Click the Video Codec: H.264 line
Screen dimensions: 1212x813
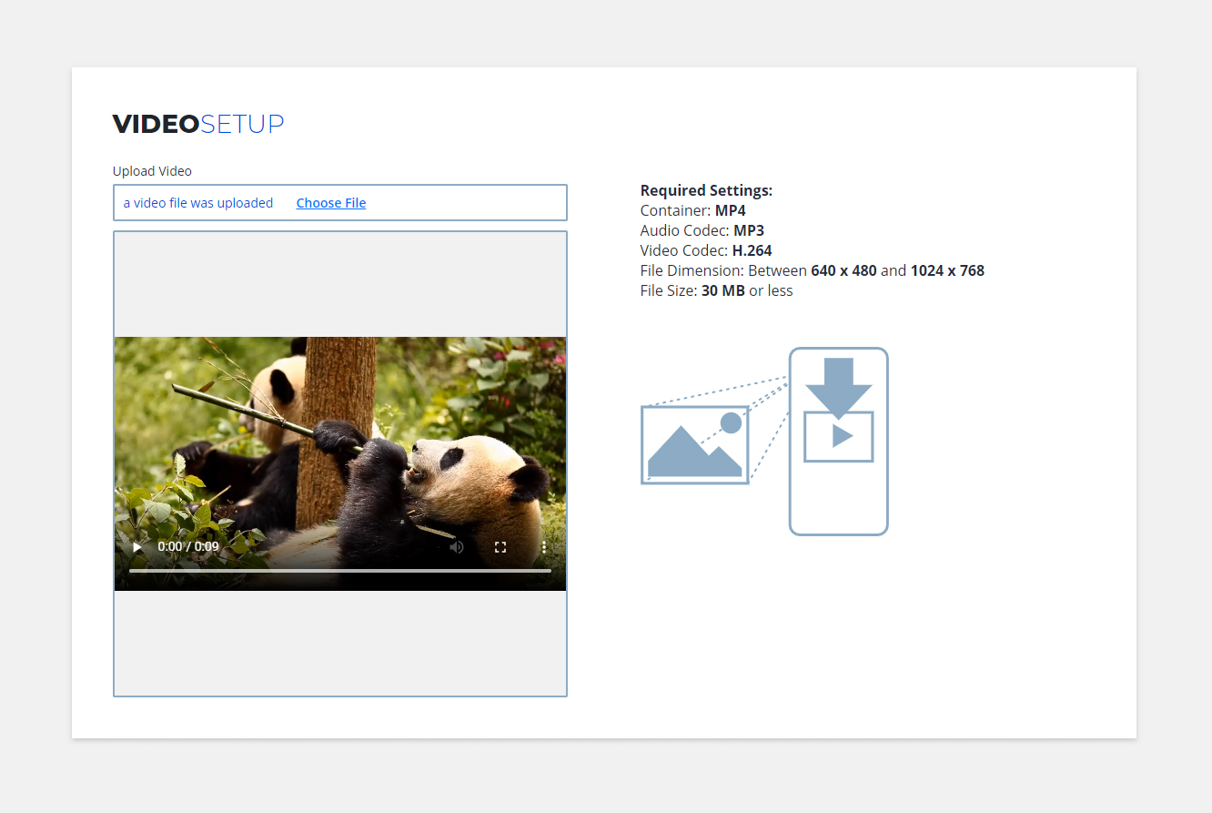706,250
